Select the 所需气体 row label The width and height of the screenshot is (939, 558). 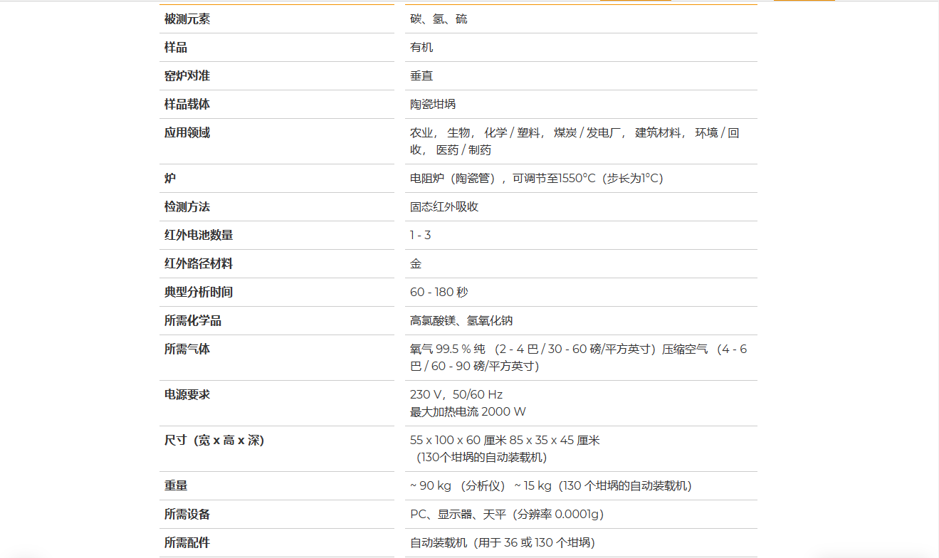187,349
